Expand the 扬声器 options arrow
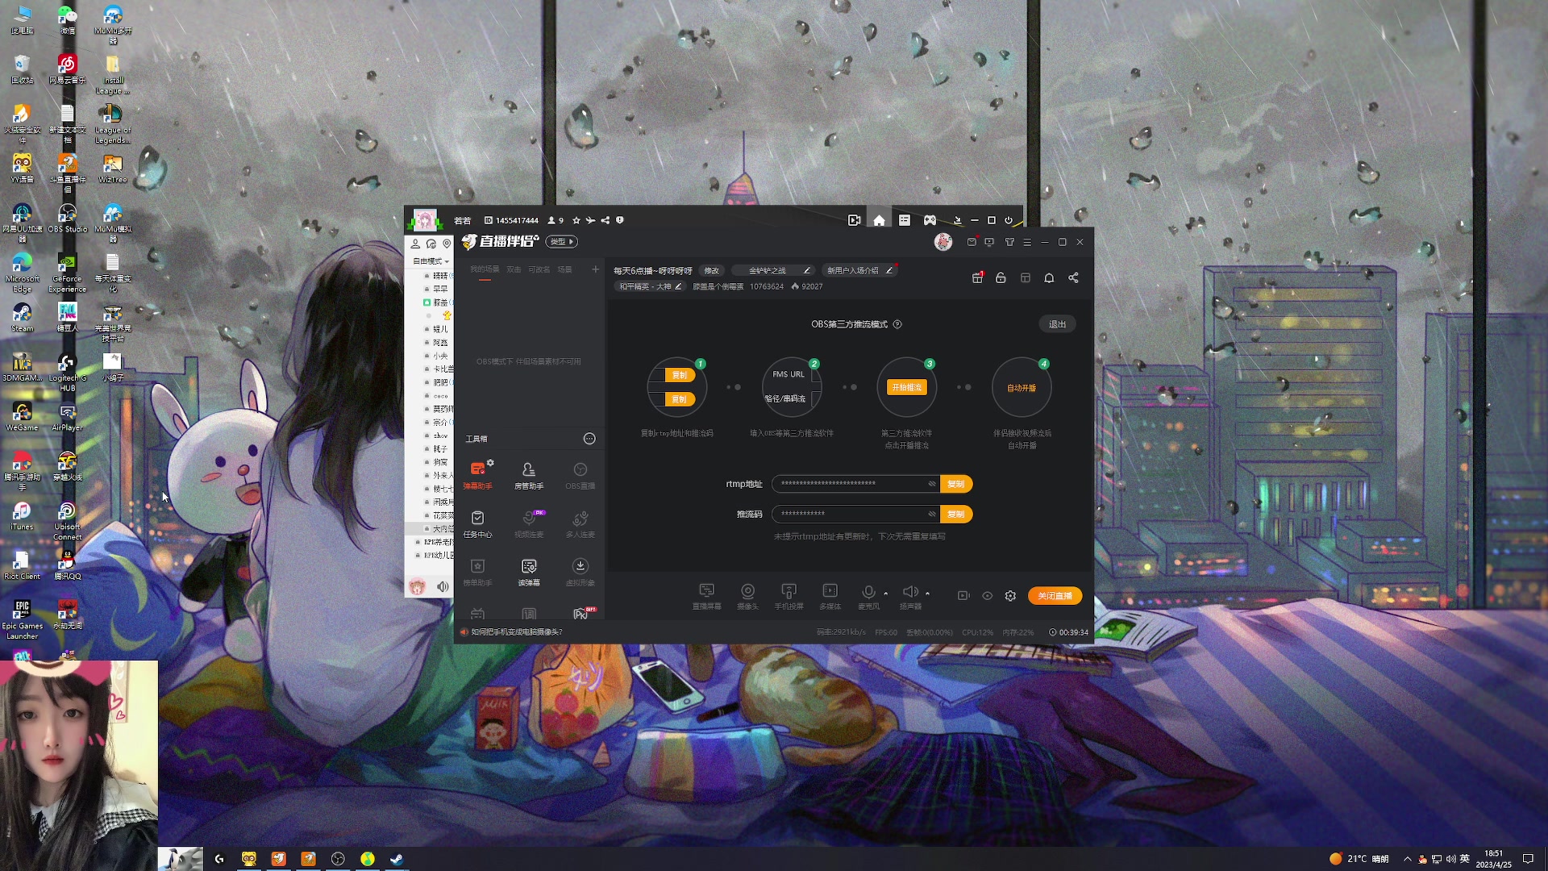 click(927, 594)
